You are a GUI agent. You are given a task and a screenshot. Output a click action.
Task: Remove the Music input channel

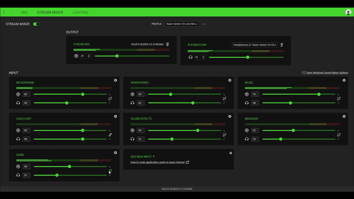(344, 80)
